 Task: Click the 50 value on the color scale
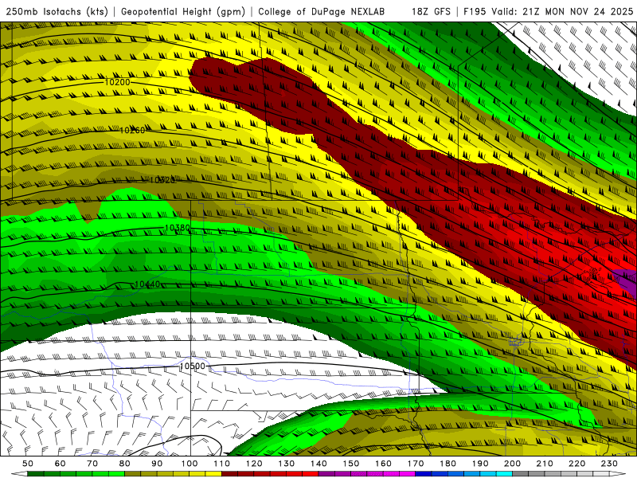[28, 464]
